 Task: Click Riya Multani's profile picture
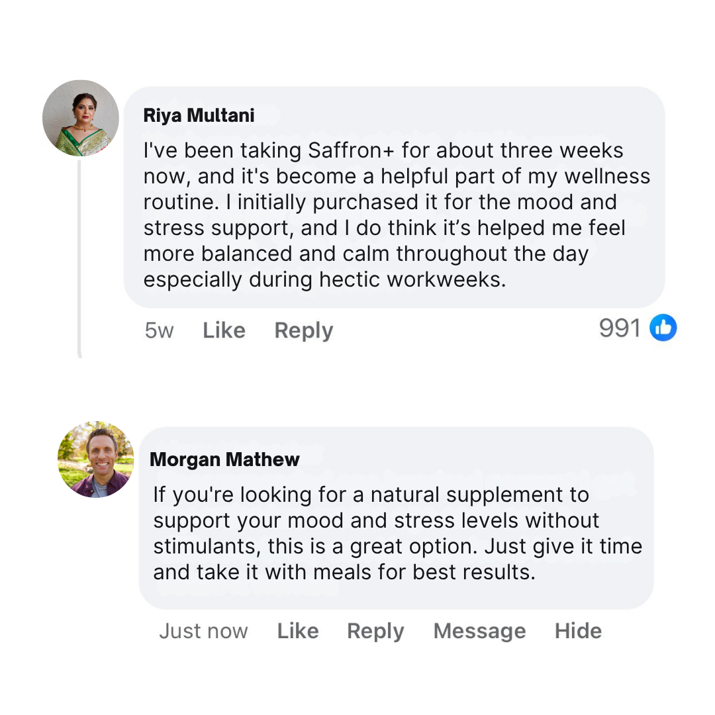click(81, 119)
